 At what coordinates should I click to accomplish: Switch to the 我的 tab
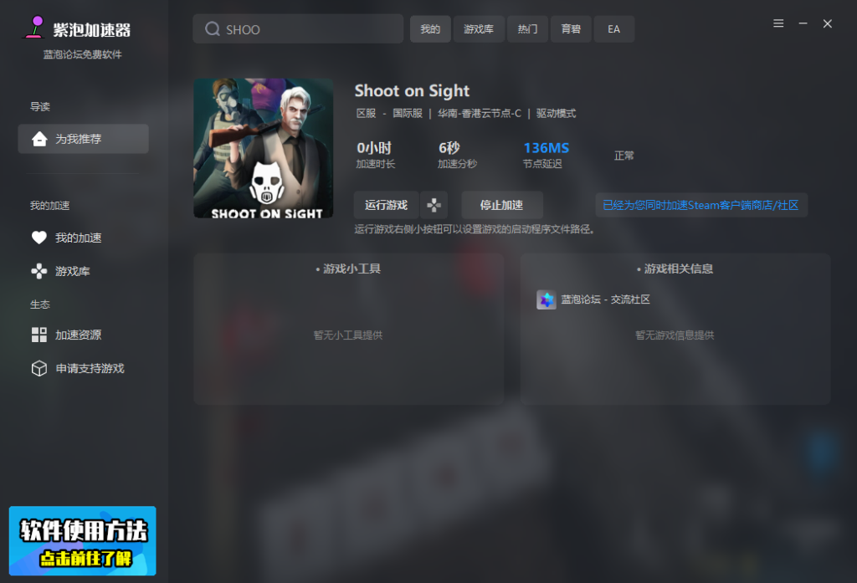click(x=430, y=29)
